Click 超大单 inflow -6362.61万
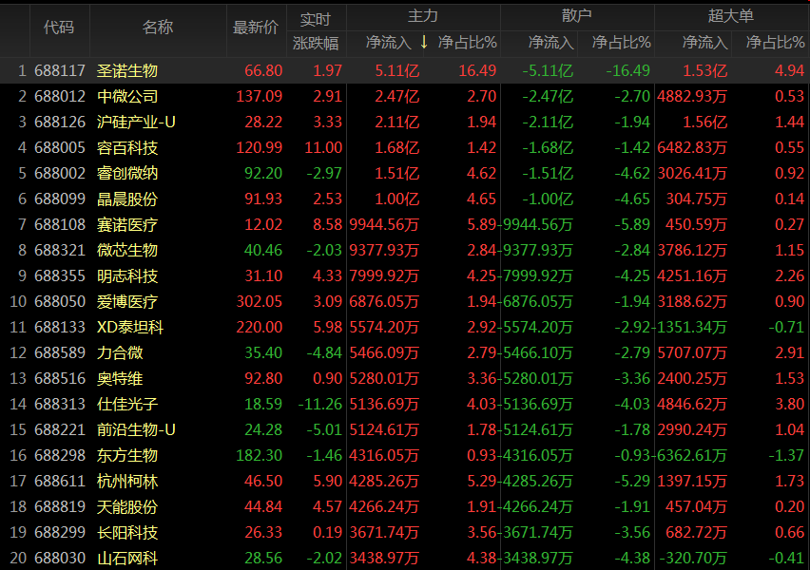 (x=689, y=455)
